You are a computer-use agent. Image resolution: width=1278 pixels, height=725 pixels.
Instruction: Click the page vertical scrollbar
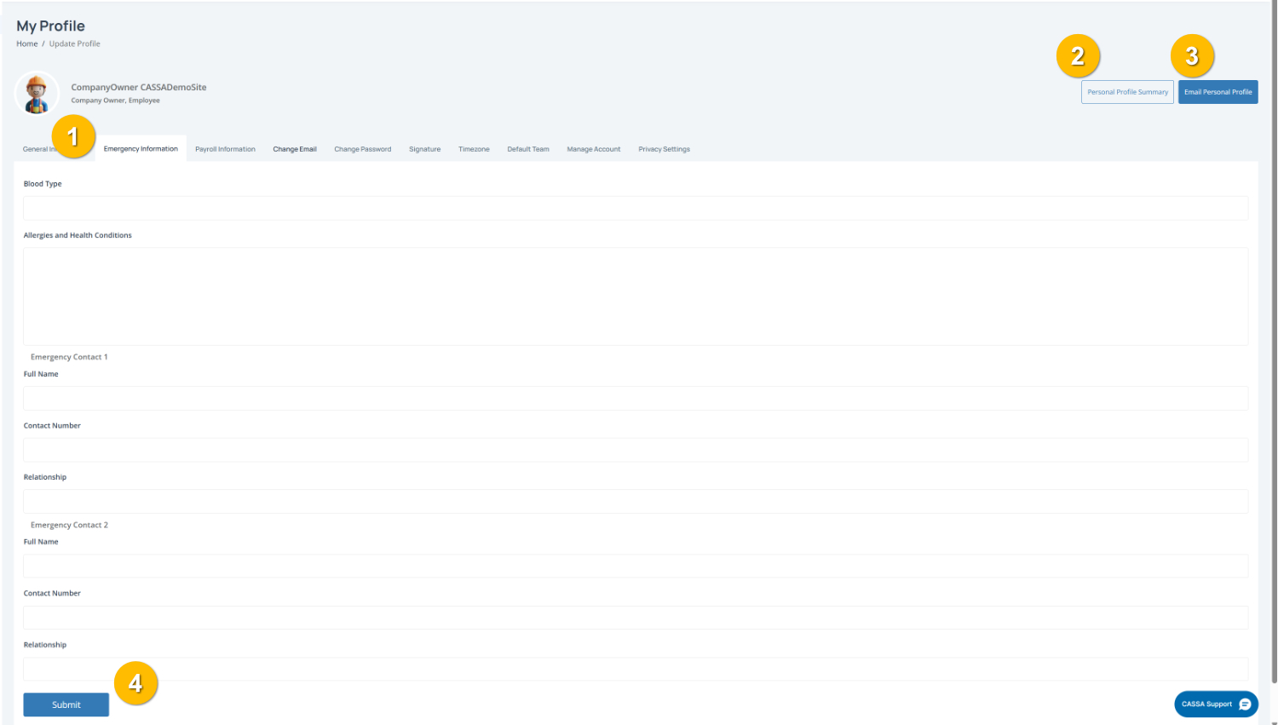tap(1274, 341)
